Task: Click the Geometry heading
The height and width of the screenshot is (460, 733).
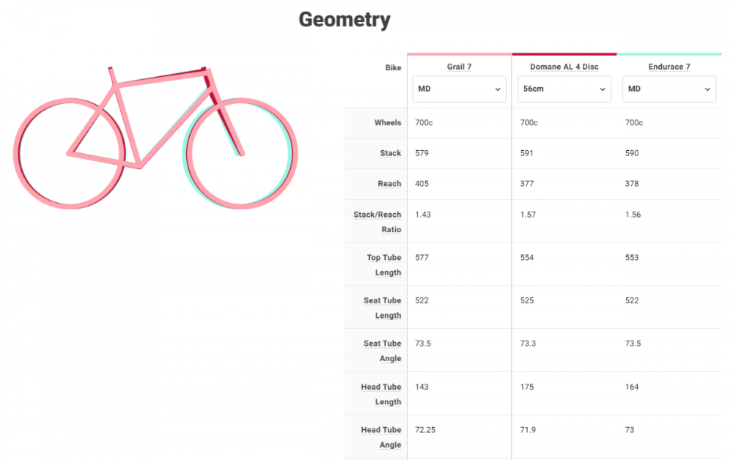Action: pos(344,20)
